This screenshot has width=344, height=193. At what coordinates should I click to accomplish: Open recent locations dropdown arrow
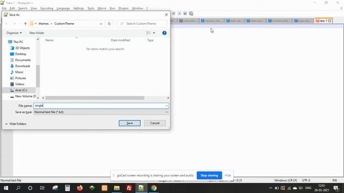(x=20, y=24)
